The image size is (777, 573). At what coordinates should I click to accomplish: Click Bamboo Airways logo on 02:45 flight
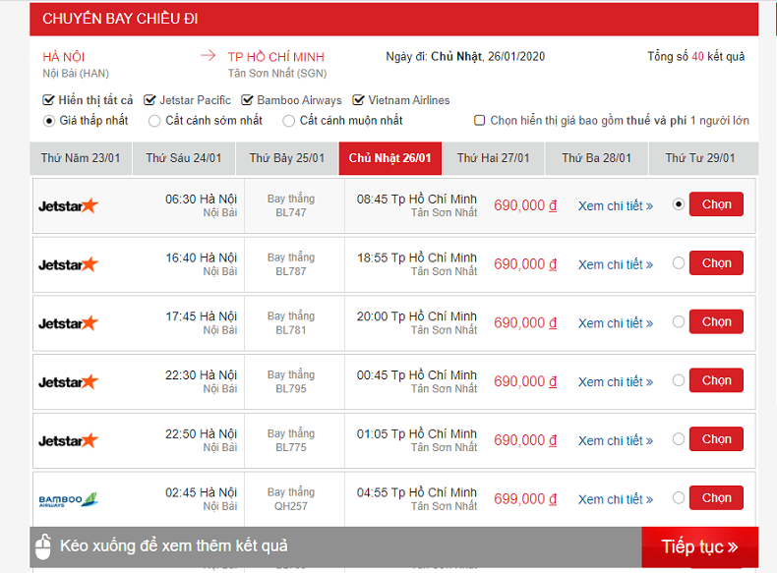tap(69, 499)
